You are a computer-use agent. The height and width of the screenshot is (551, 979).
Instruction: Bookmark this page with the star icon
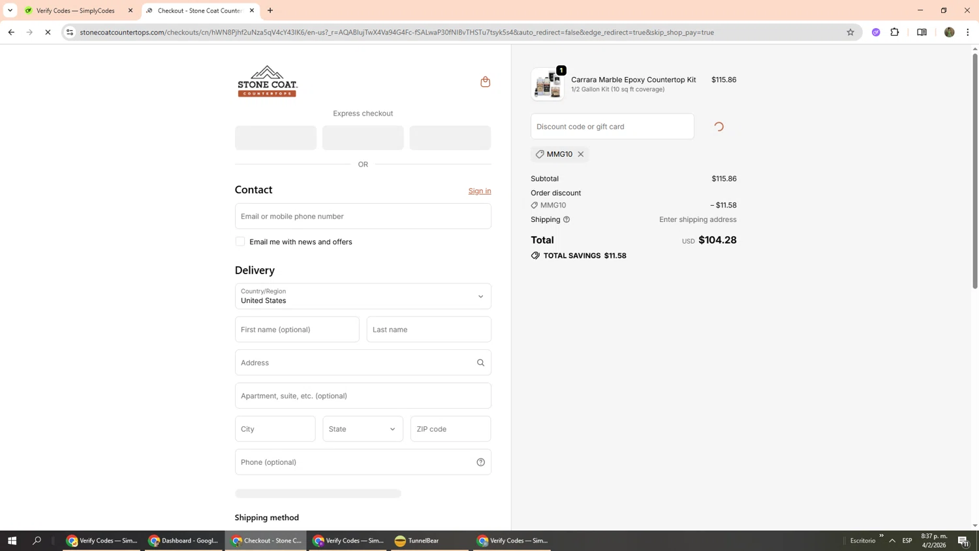pyautogui.click(x=850, y=32)
